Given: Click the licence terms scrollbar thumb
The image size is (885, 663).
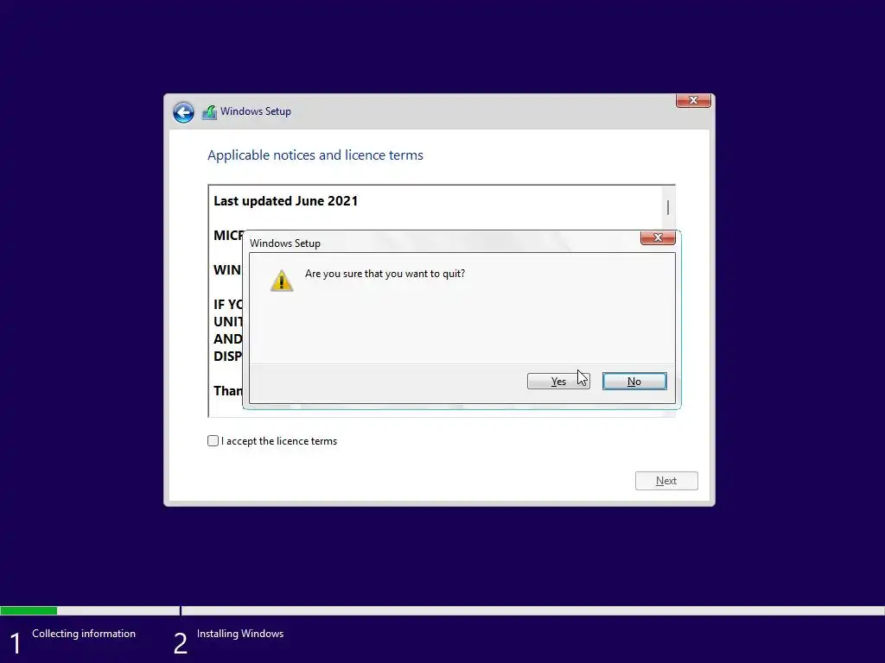Looking at the screenshot, I should click(x=668, y=207).
